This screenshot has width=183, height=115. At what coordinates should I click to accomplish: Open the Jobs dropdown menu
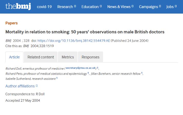point(171,7)
